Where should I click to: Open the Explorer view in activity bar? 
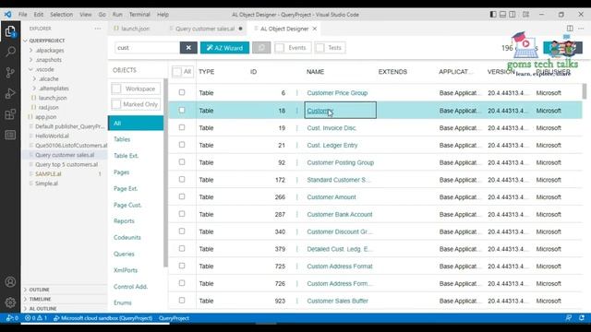pyautogui.click(x=10, y=30)
